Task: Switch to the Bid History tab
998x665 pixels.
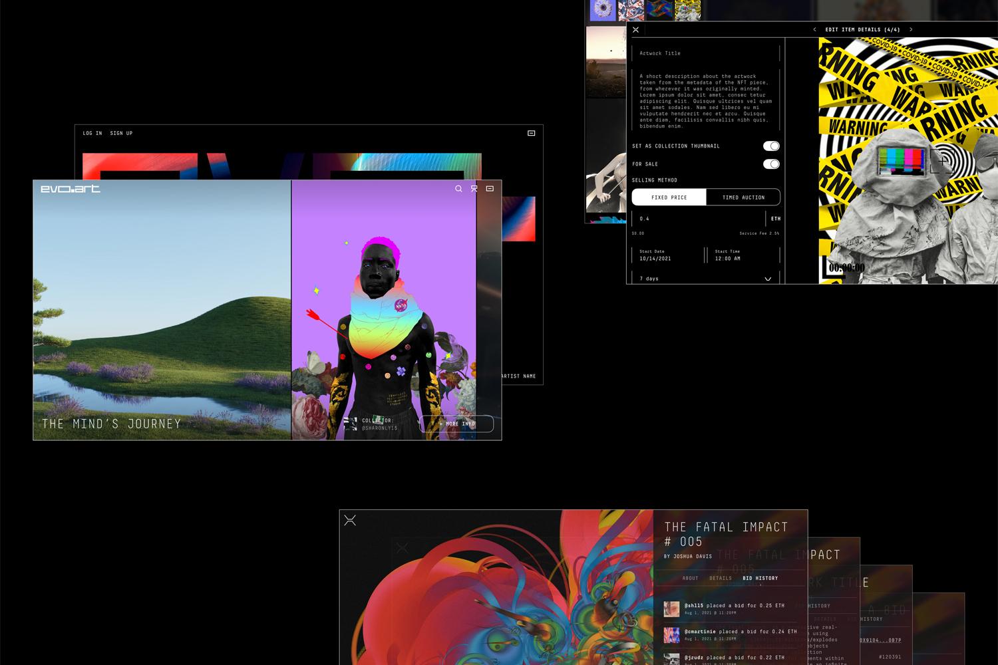Action: [760, 579]
